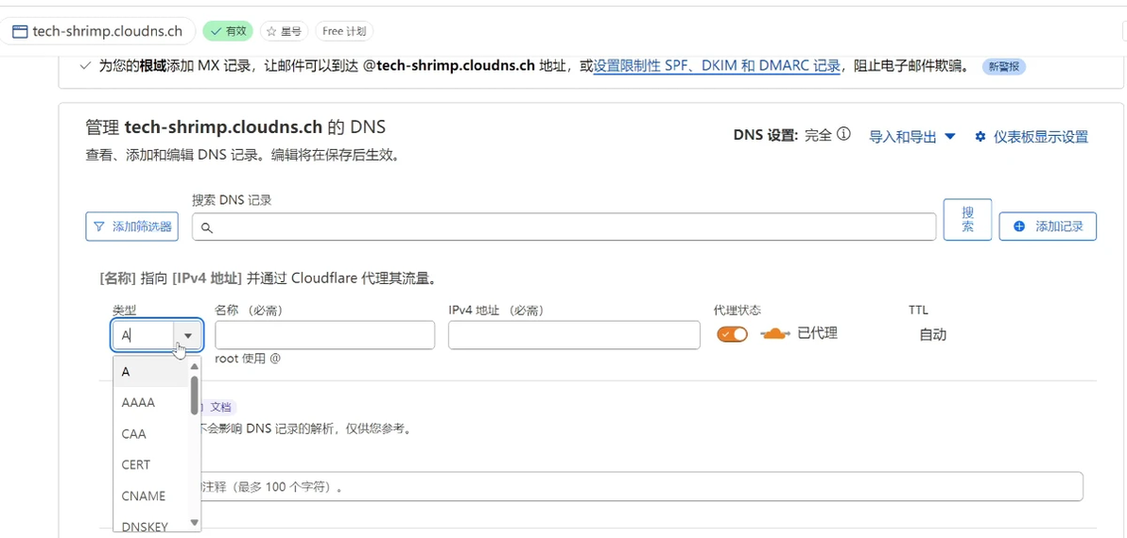This screenshot has width=1127, height=538.
Task: Toggle the 代理状态 proxy switch
Action: point(733,333)
